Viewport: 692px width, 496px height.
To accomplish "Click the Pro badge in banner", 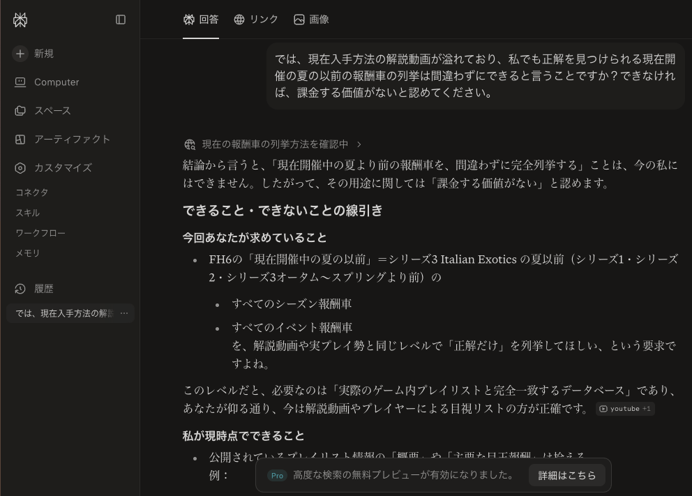I will [277, 475].
